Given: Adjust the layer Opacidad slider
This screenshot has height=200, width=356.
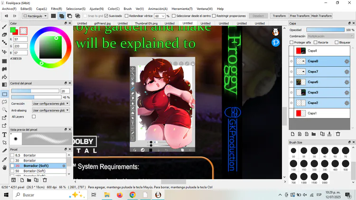Looking at the screenshot, I should pyautogui.click(x=325, y=30).
